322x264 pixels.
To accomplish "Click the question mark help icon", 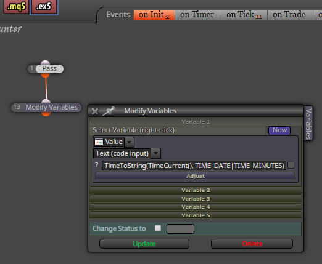I will (x=97, y=165).
